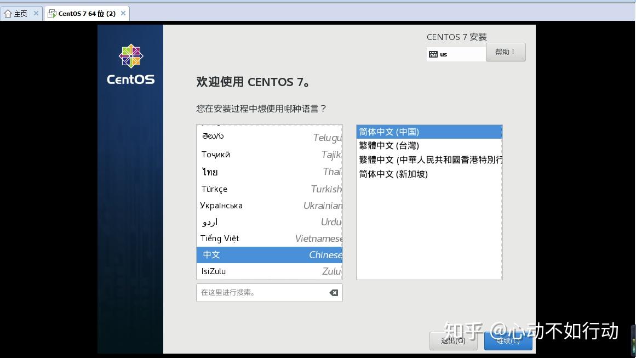Image resolution: width=636 pixels, height=358 pixels.
Task: Pick 简体中文 (新加坡) locale
Action: pos(429,174)
